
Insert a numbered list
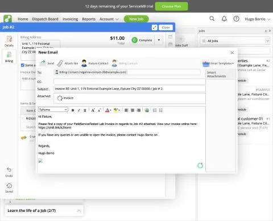tap(155, 110)
